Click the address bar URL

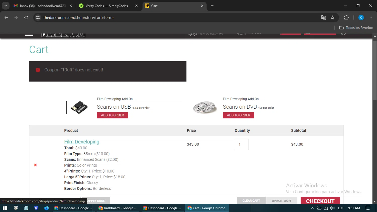pyautogui.click(x=79, y=18)
